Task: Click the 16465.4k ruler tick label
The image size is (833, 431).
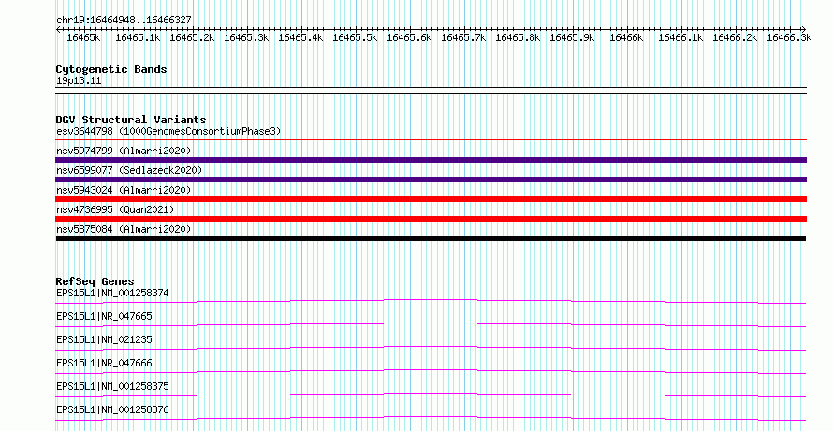Action: point(300,37)
